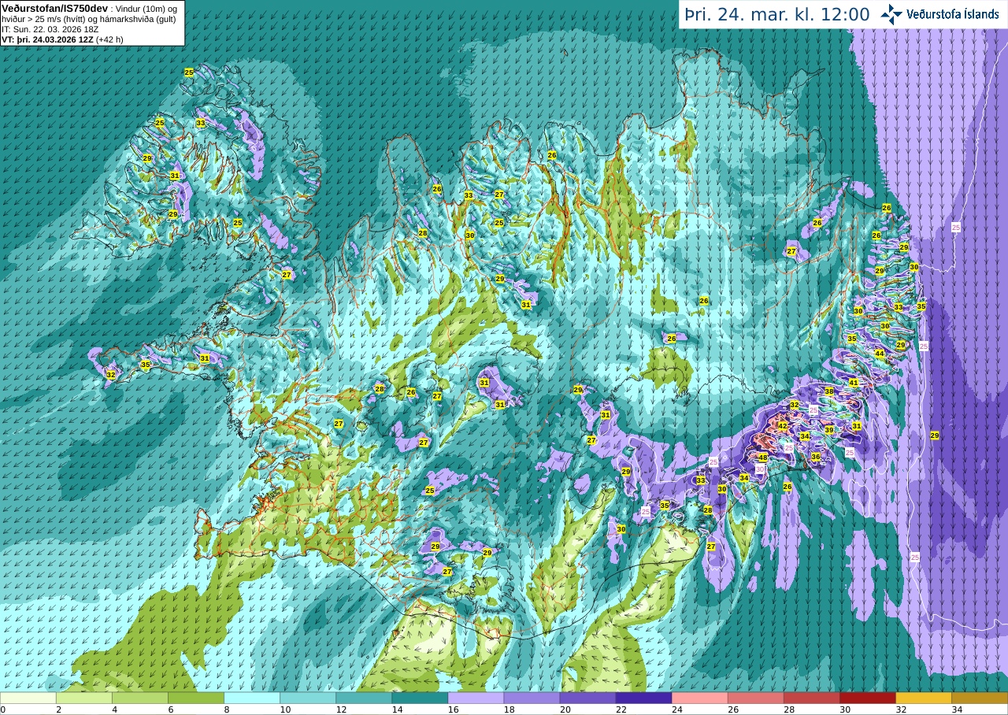1008x715 pixels.
Task: Pick the light purple 16–18 legend swatch
Action: (x=476, y=698)
